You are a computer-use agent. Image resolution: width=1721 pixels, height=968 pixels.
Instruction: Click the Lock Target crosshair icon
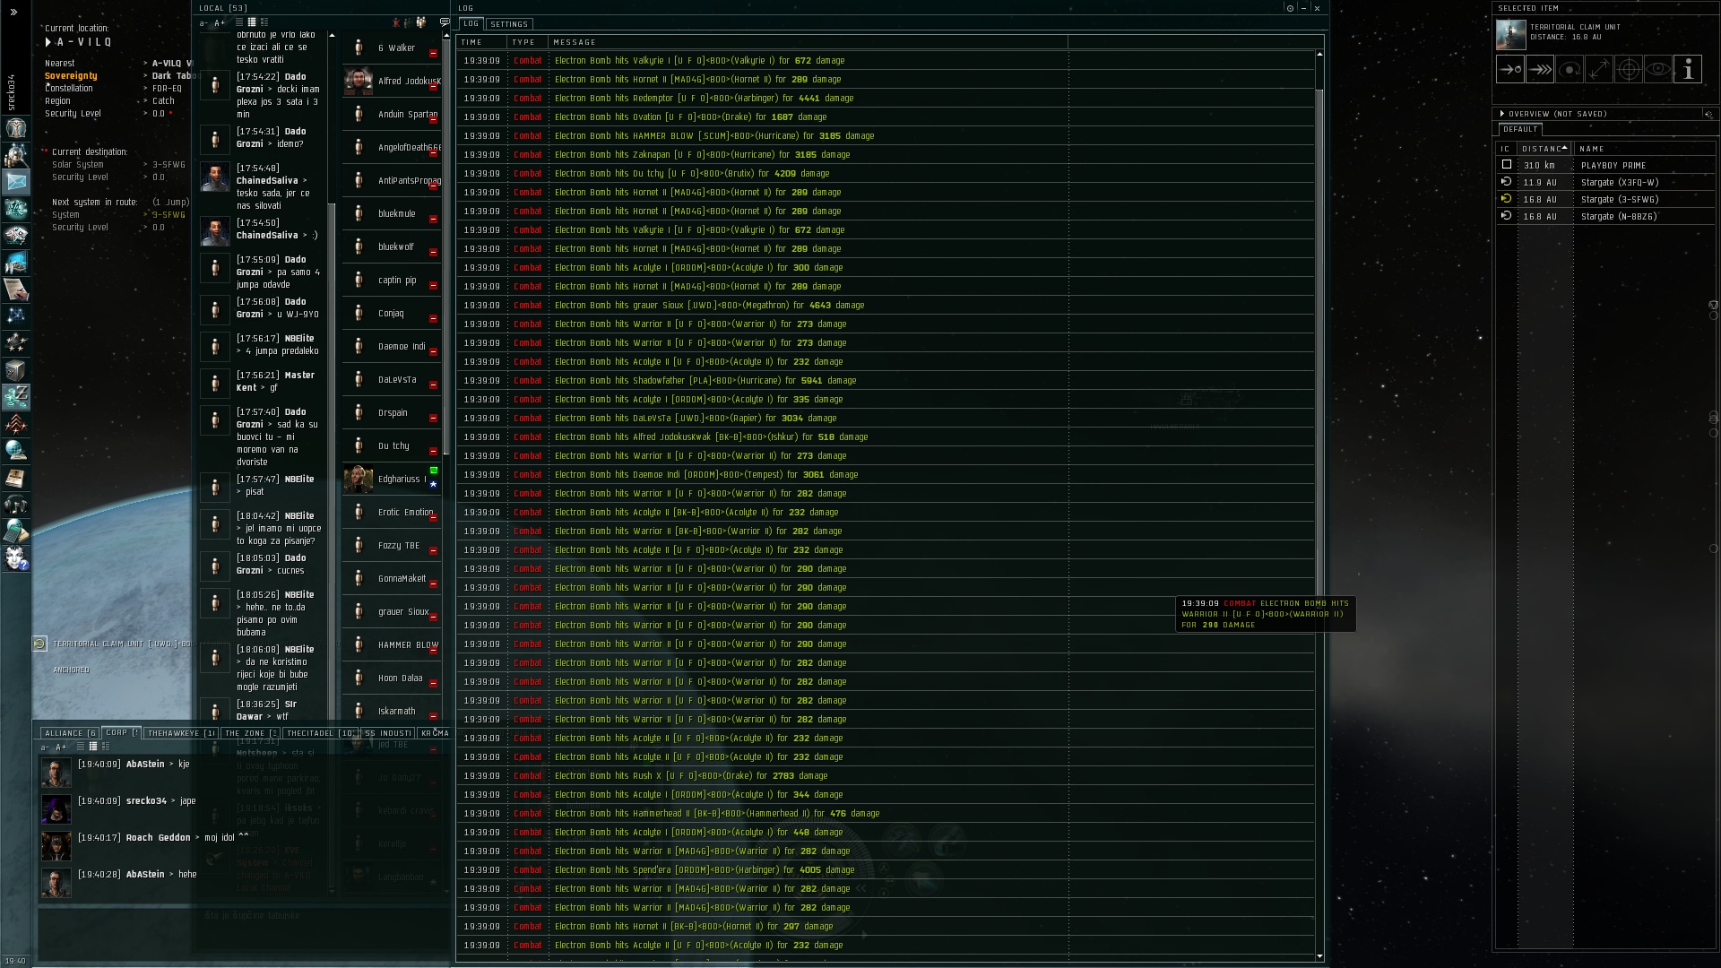pos(1628,69)
